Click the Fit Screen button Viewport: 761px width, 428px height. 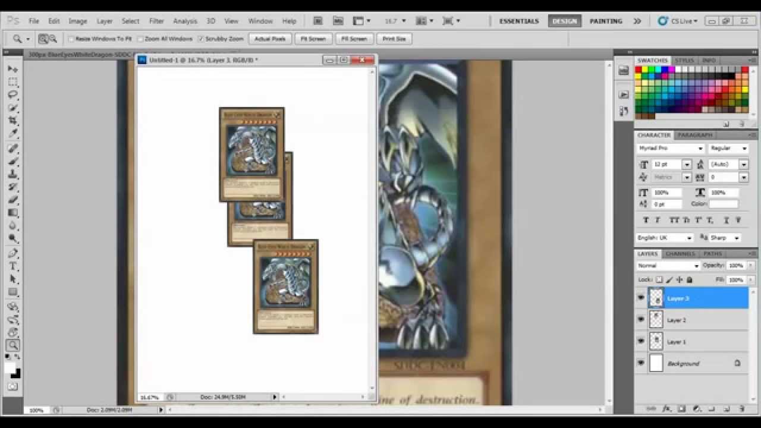[313, 39]
